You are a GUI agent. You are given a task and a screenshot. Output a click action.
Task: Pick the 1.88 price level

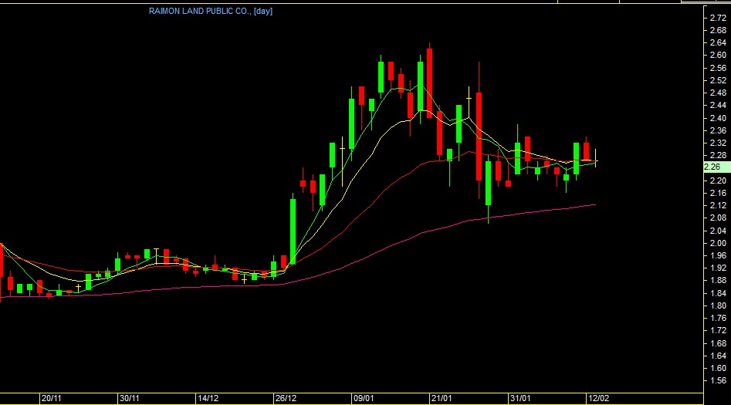pos(717,280)
